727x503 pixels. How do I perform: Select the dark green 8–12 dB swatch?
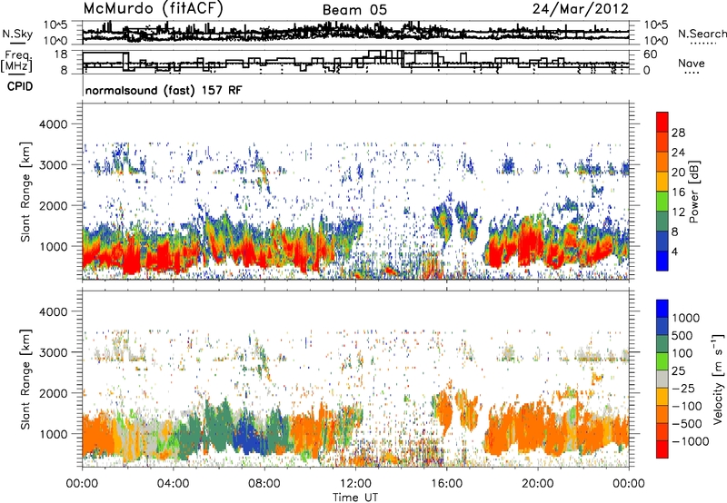[x=662, y=221]
